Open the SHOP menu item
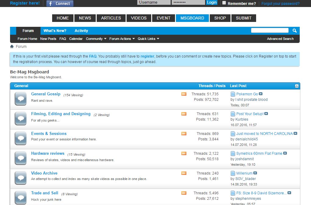 click(x=220, y=18)
